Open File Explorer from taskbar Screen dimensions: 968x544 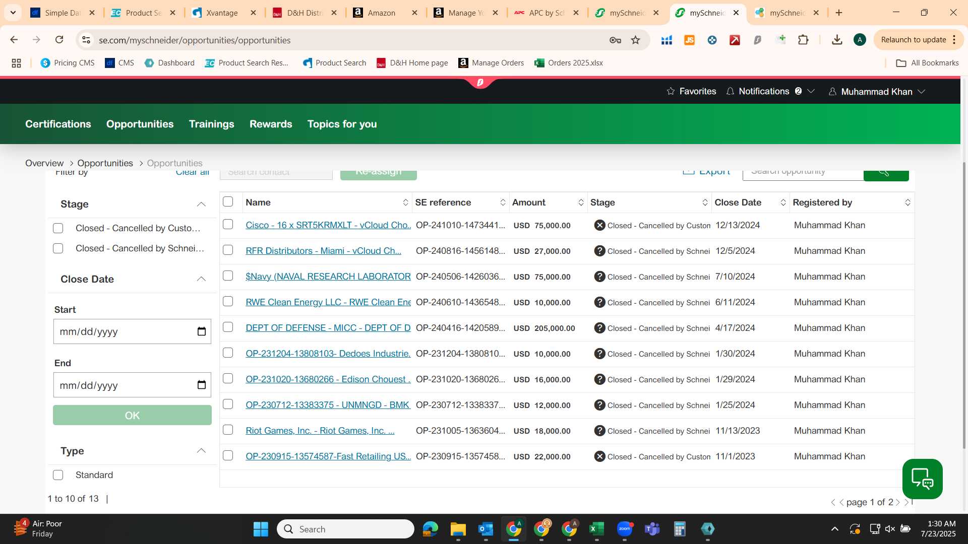(x=458, y=529)
